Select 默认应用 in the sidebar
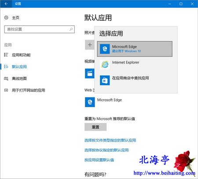The image size is (198, 179). (x=19, y=67)
